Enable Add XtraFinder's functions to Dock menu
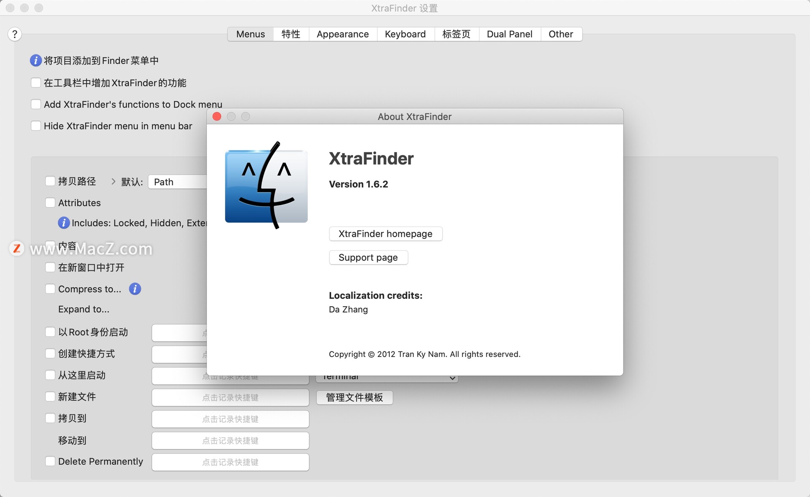 tap(36, 104)
